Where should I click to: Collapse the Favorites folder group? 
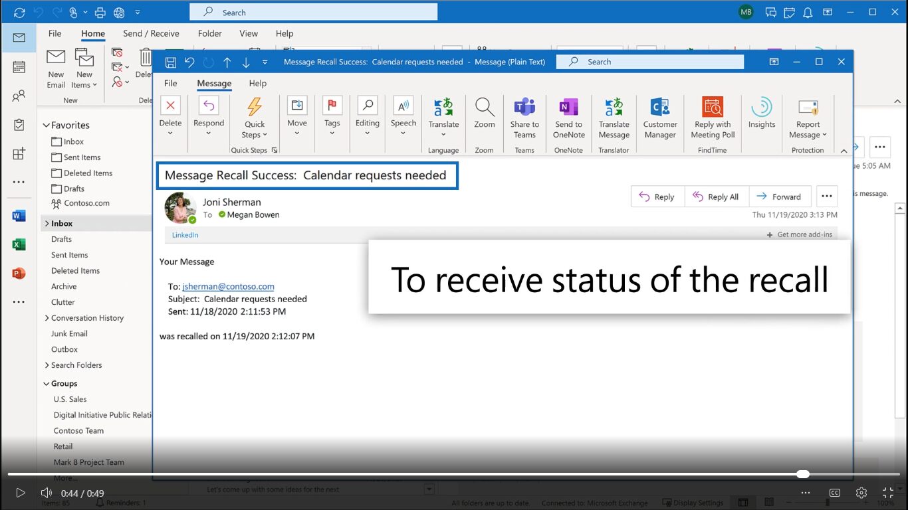coord(47,125)
